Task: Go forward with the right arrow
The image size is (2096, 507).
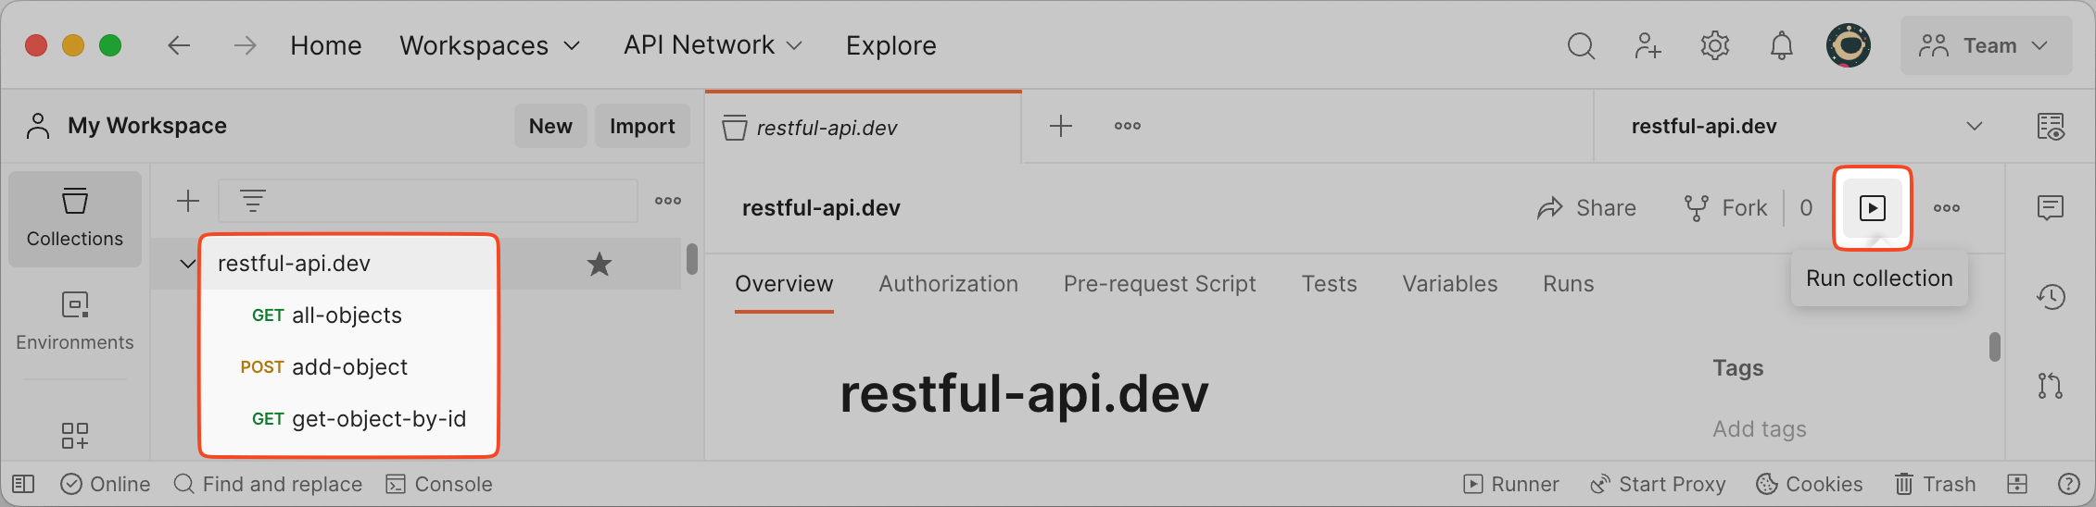Action: point(245,45)
